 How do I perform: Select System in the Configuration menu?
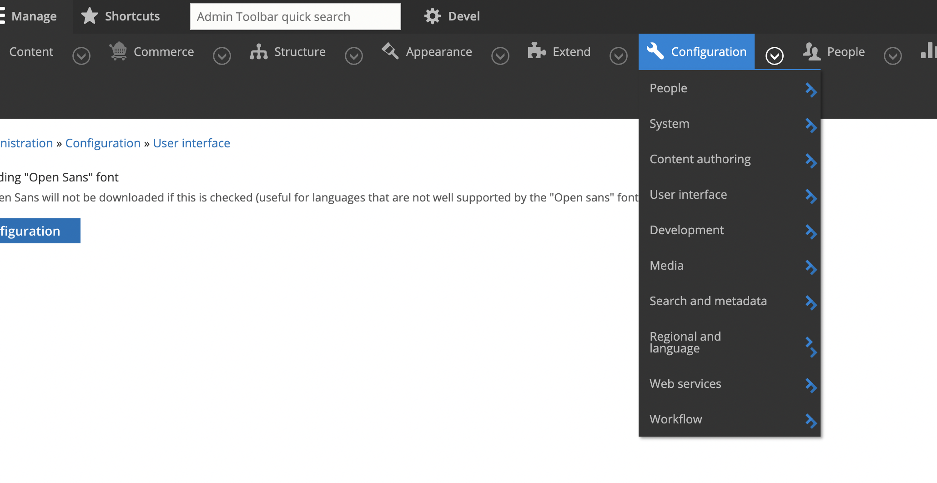(669, 123)
